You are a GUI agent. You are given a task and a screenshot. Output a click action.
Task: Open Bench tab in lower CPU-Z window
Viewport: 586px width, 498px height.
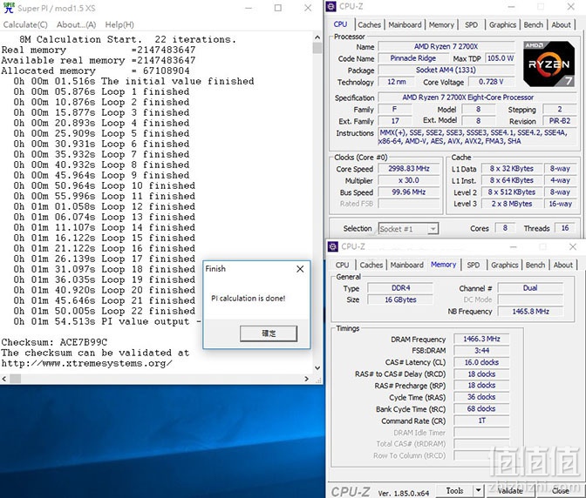pyautogui.click(x=535, y=265)
